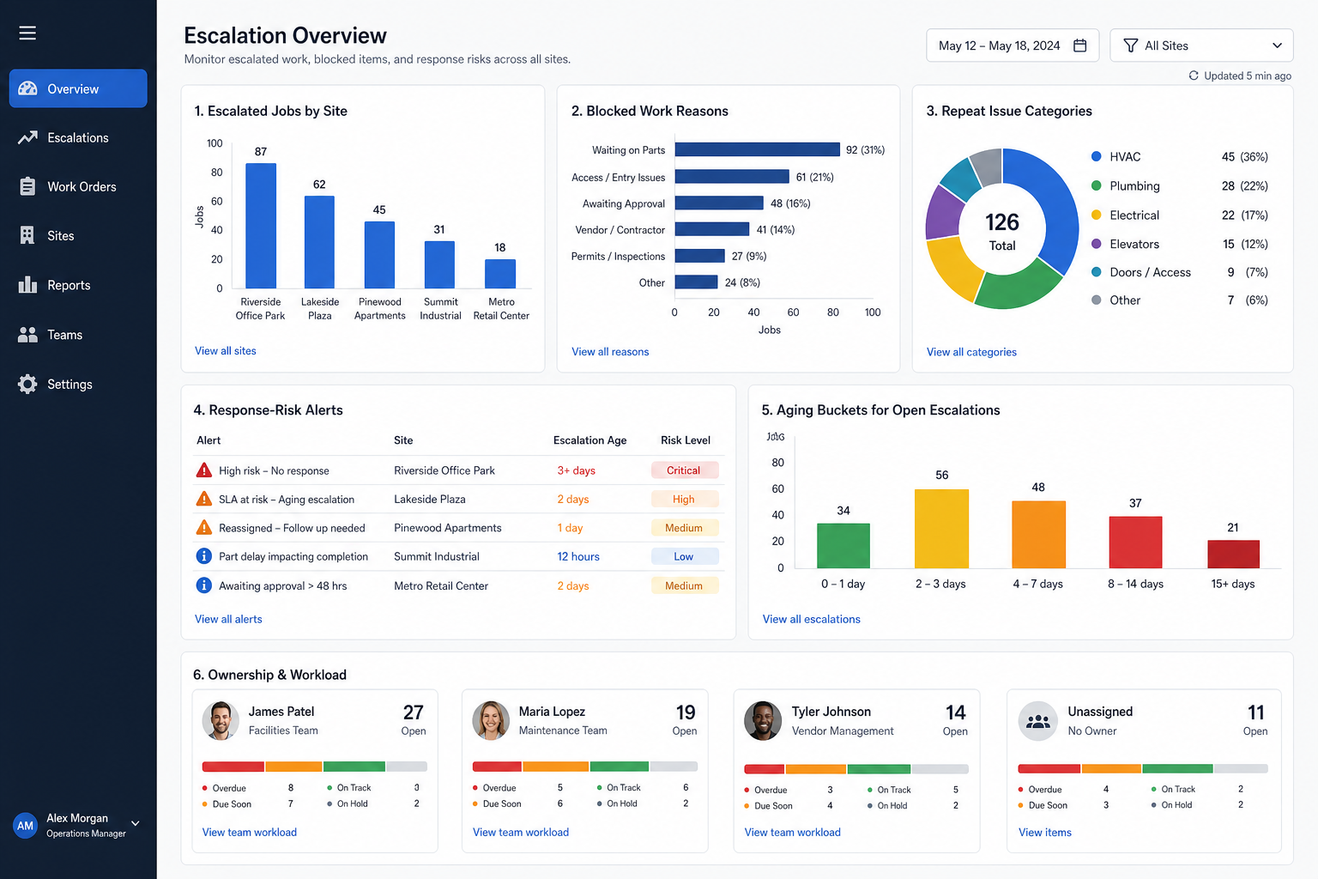
Task: Click the Low risk level badge
Action: (x=684, y=556)
